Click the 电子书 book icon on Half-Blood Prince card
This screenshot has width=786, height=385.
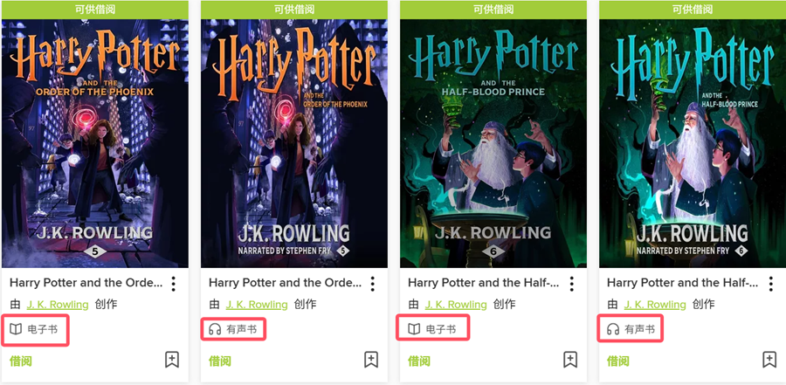[x=414, y=329]
